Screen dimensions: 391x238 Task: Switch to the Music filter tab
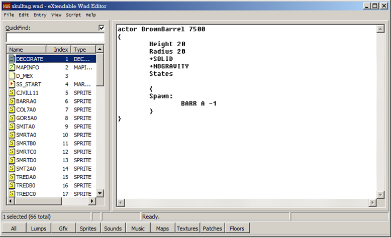(x=138, y=228)
